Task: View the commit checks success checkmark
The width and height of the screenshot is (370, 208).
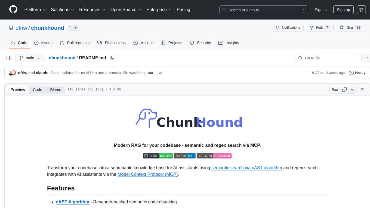Action: coord(161,73)
